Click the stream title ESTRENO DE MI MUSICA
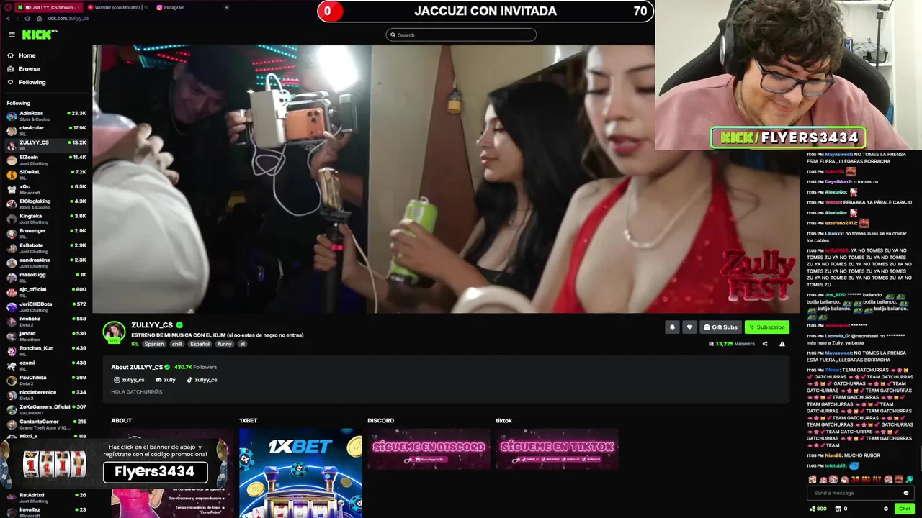Screen dimensions: 922x518 217,335
